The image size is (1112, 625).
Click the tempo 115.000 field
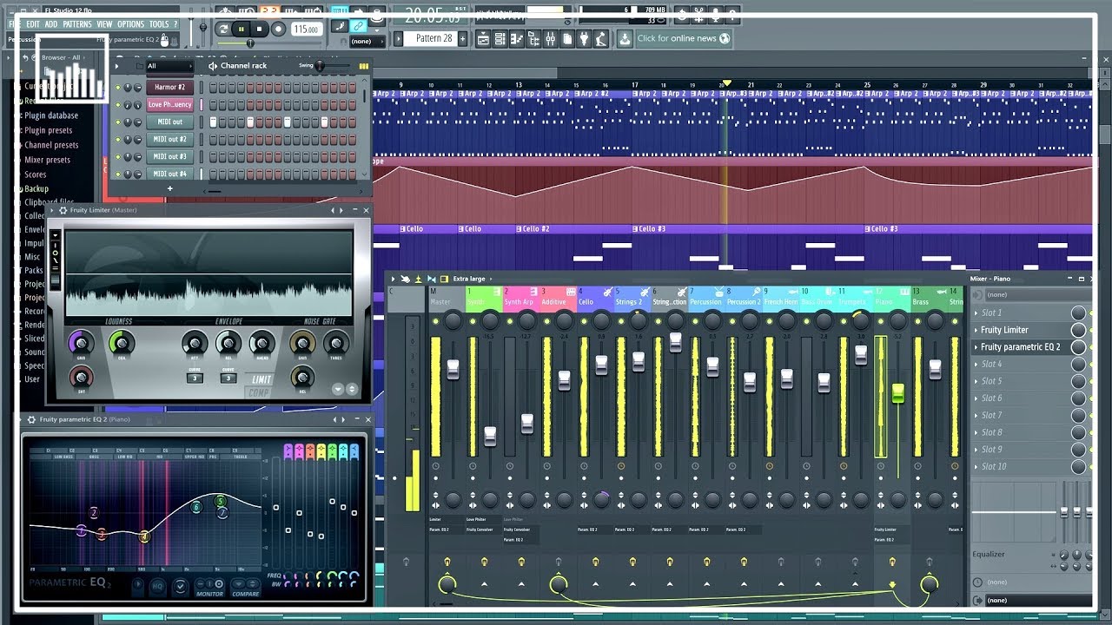305,29
